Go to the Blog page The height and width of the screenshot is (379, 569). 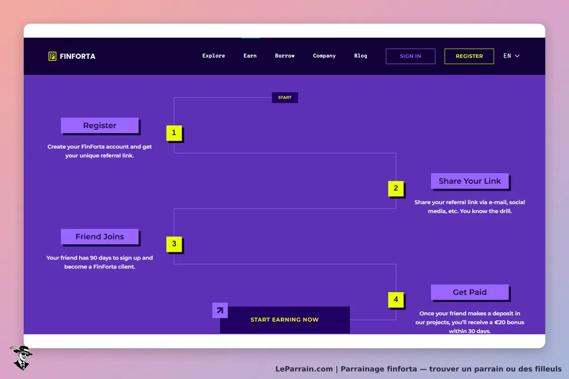point(360,56)
